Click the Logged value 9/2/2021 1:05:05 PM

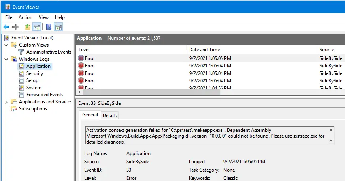click(x=244, y=162)
